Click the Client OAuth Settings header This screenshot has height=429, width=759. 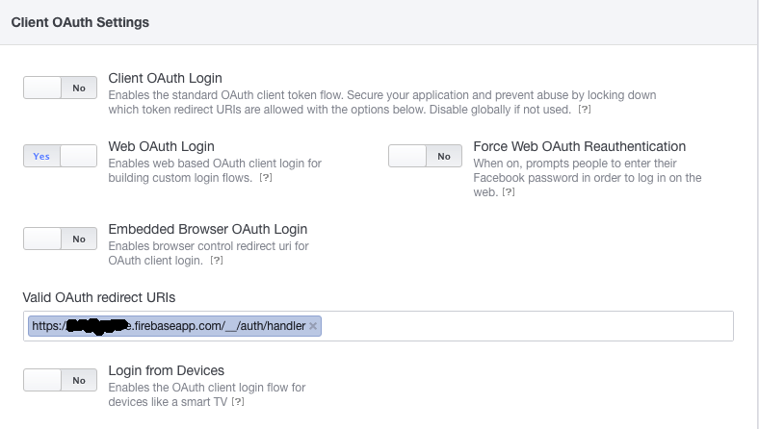(80, 21)
